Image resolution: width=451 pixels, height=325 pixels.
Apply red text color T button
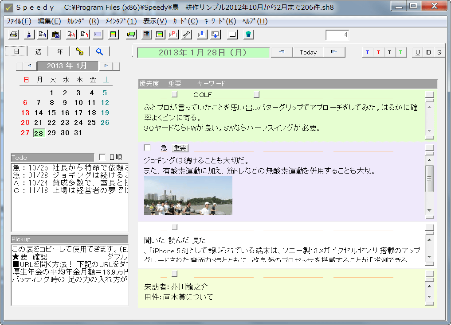pyautogui.click(x=379, y=52)
